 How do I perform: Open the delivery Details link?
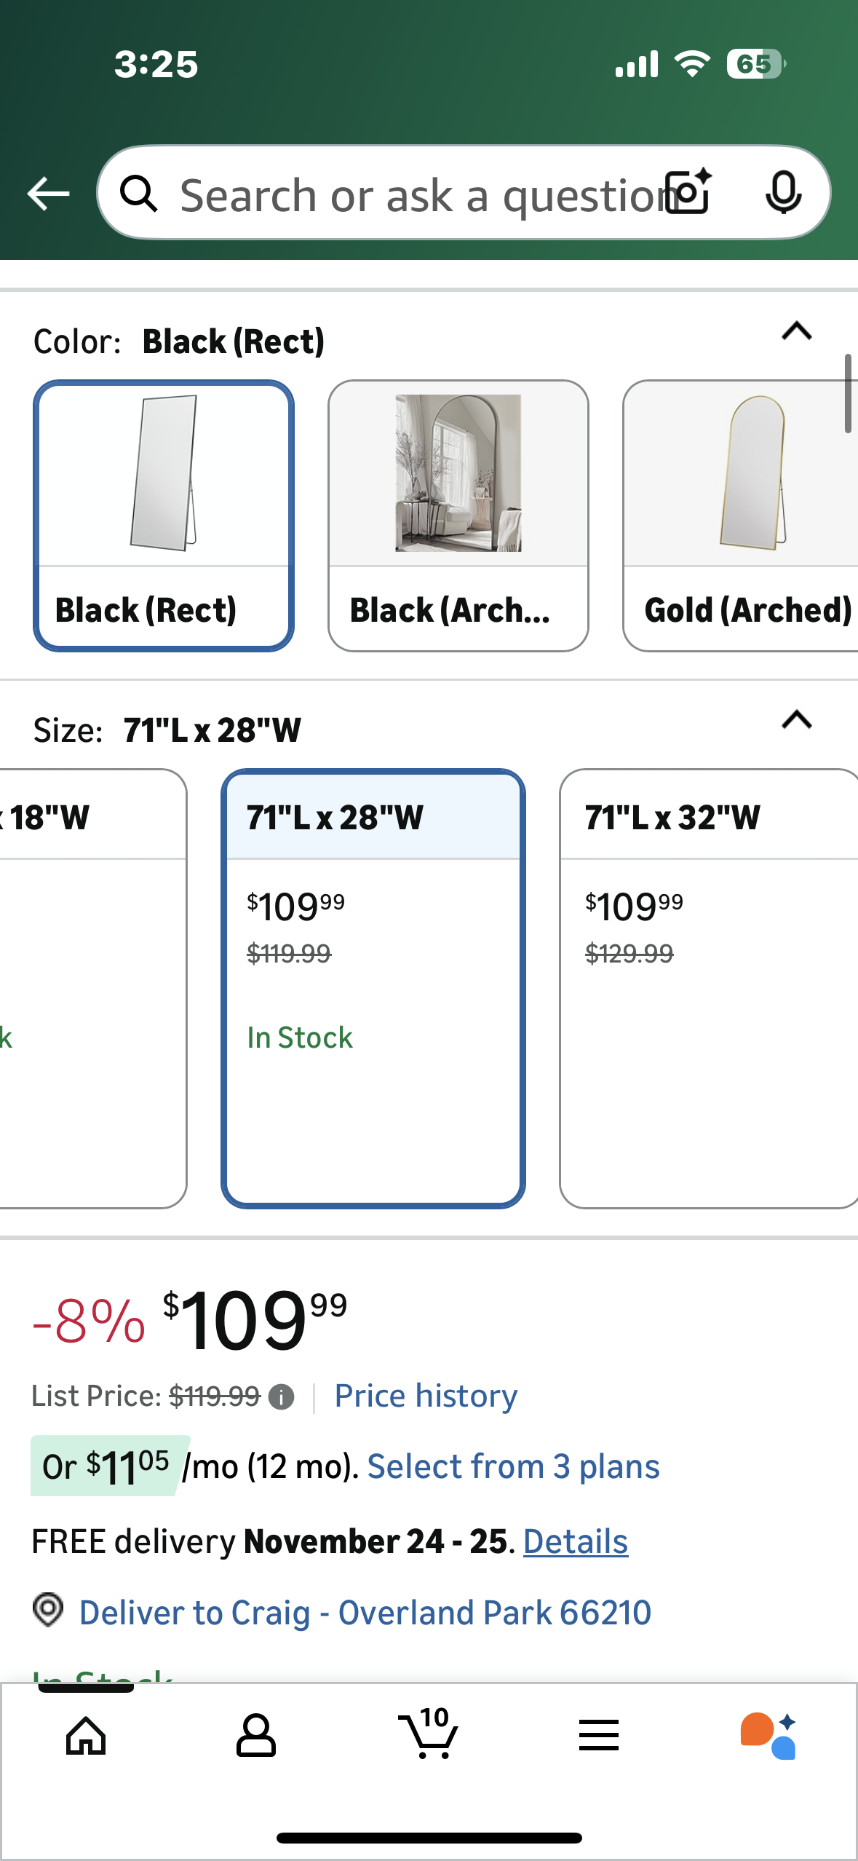pos(575,1541)
